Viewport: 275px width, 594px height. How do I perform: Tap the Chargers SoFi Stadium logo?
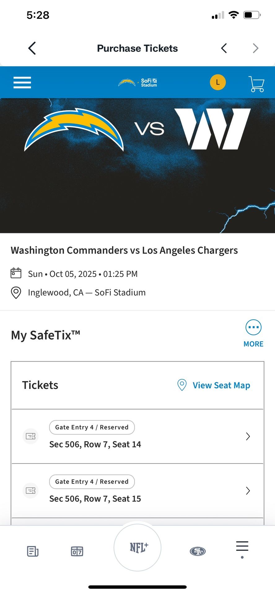pos(137,83)
